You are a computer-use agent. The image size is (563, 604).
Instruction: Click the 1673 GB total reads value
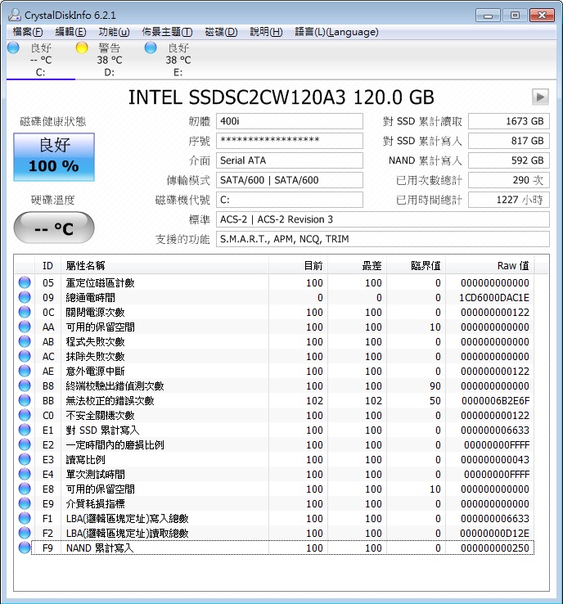coord(509,121)
